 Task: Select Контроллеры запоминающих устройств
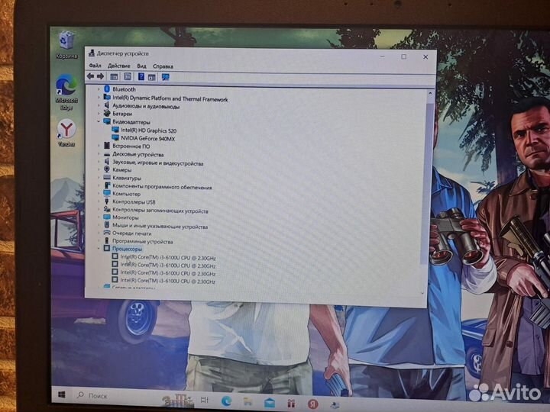pyautogui.click(x=160, y=211)
